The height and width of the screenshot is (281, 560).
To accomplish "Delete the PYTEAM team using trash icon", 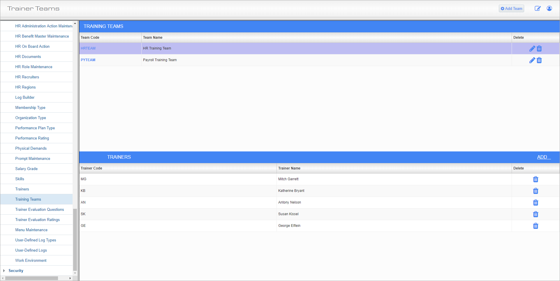I will tap(539, 60).
